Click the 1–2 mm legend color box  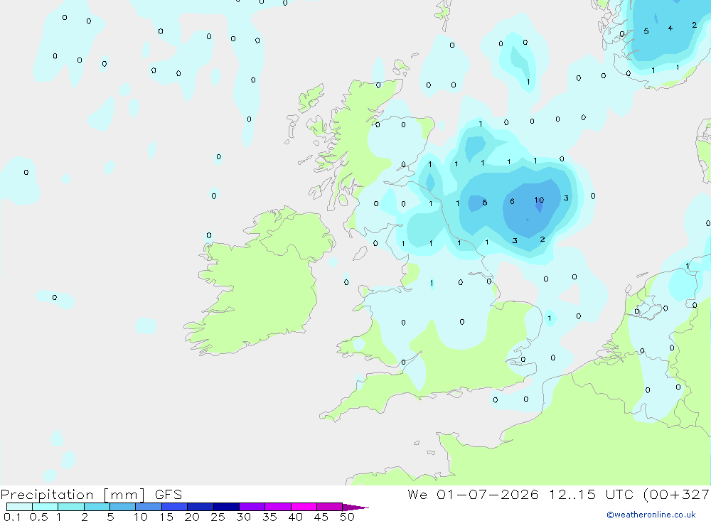point(71,507)
